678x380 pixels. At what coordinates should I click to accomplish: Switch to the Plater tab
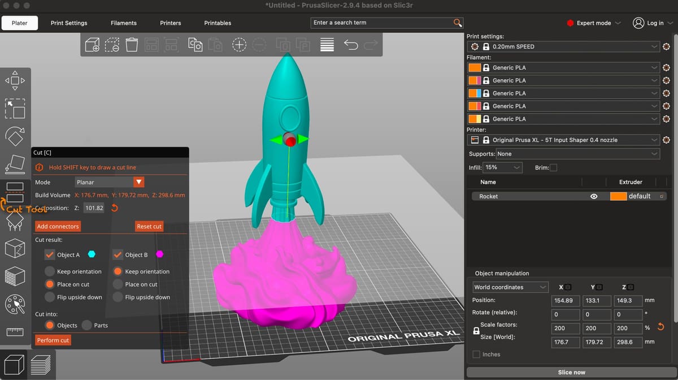point(19,23)
